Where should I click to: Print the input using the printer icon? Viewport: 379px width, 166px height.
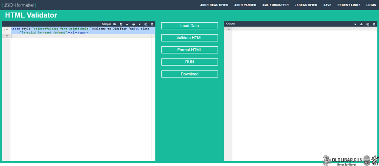point(133,24)
